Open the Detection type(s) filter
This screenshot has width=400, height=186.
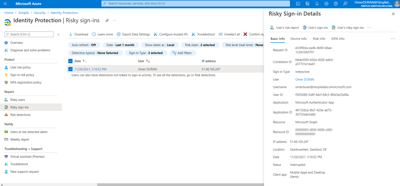[95, 53]
